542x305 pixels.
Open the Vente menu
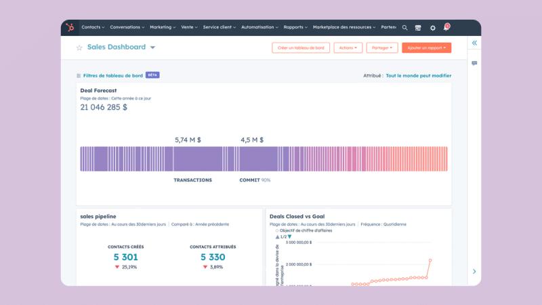(x=189, y=27)
